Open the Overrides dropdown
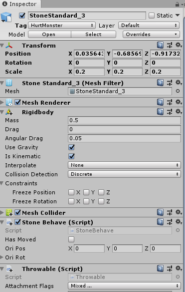 [151, 35]
